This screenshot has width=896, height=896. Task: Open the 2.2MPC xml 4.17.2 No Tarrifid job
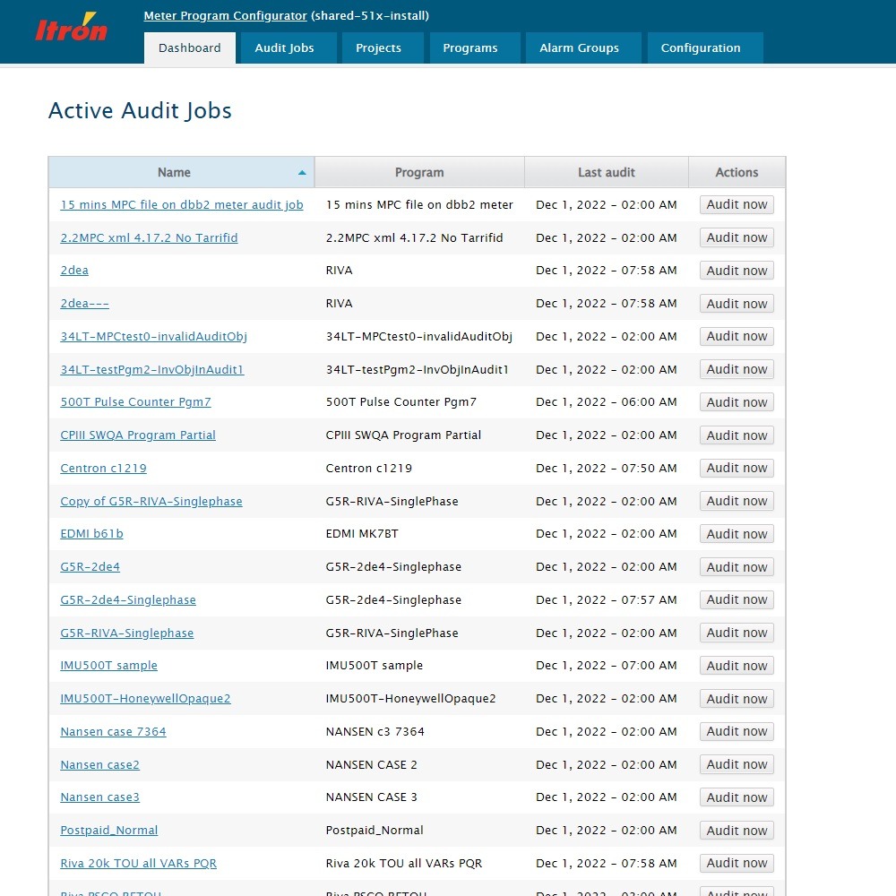149,238
